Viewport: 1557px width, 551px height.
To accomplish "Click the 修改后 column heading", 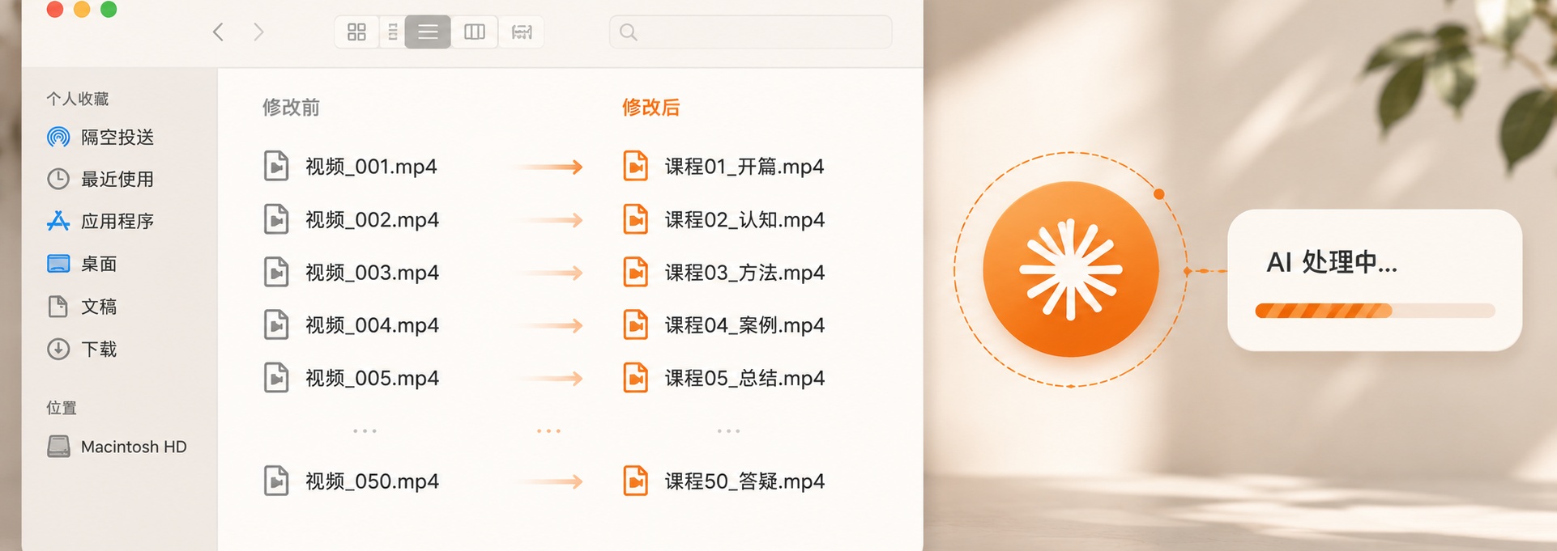I will coord(651,108).
